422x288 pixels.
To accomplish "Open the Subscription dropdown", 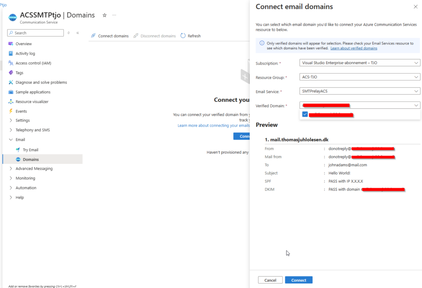I will click(359, 63).
